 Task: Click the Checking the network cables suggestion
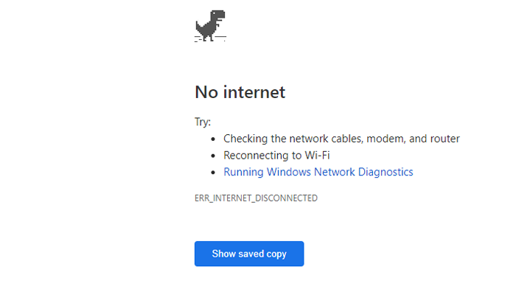pos(341,139)
